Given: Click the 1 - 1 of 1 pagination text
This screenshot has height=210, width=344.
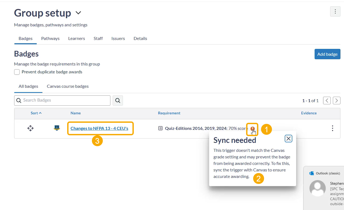Looking at the screenshot, I should (x=310, y=101).
